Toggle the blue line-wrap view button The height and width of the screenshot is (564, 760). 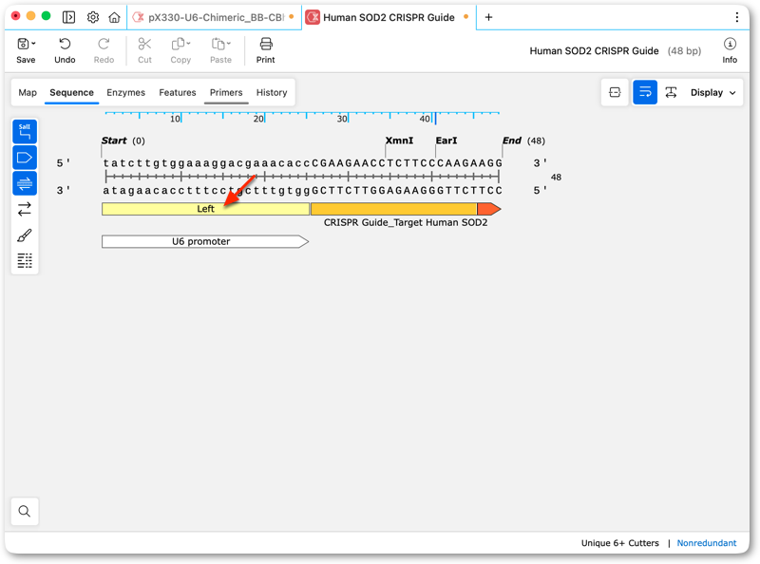pyautogui.click(x=645, y=92)
